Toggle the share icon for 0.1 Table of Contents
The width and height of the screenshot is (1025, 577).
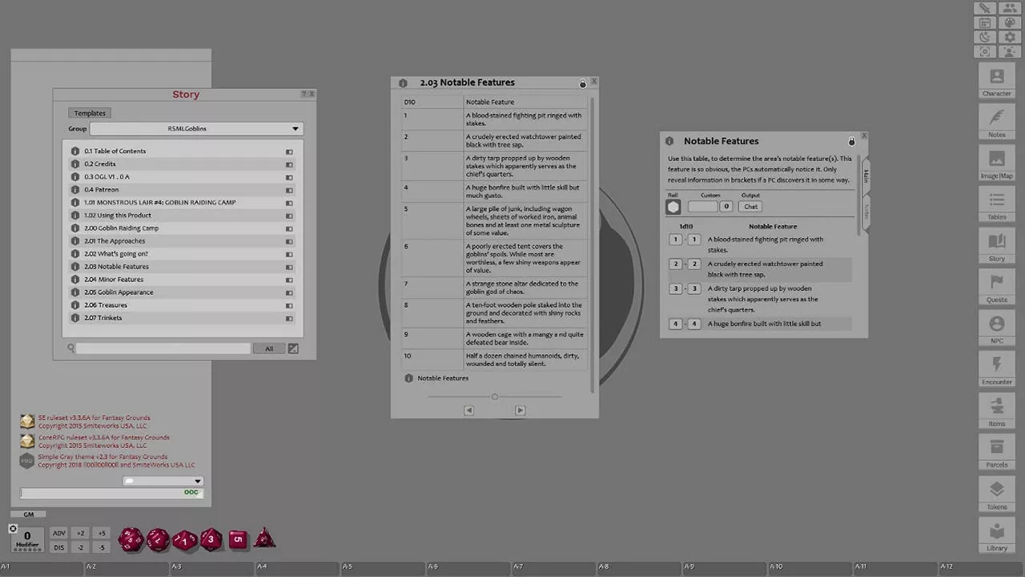tap(289, 151)
